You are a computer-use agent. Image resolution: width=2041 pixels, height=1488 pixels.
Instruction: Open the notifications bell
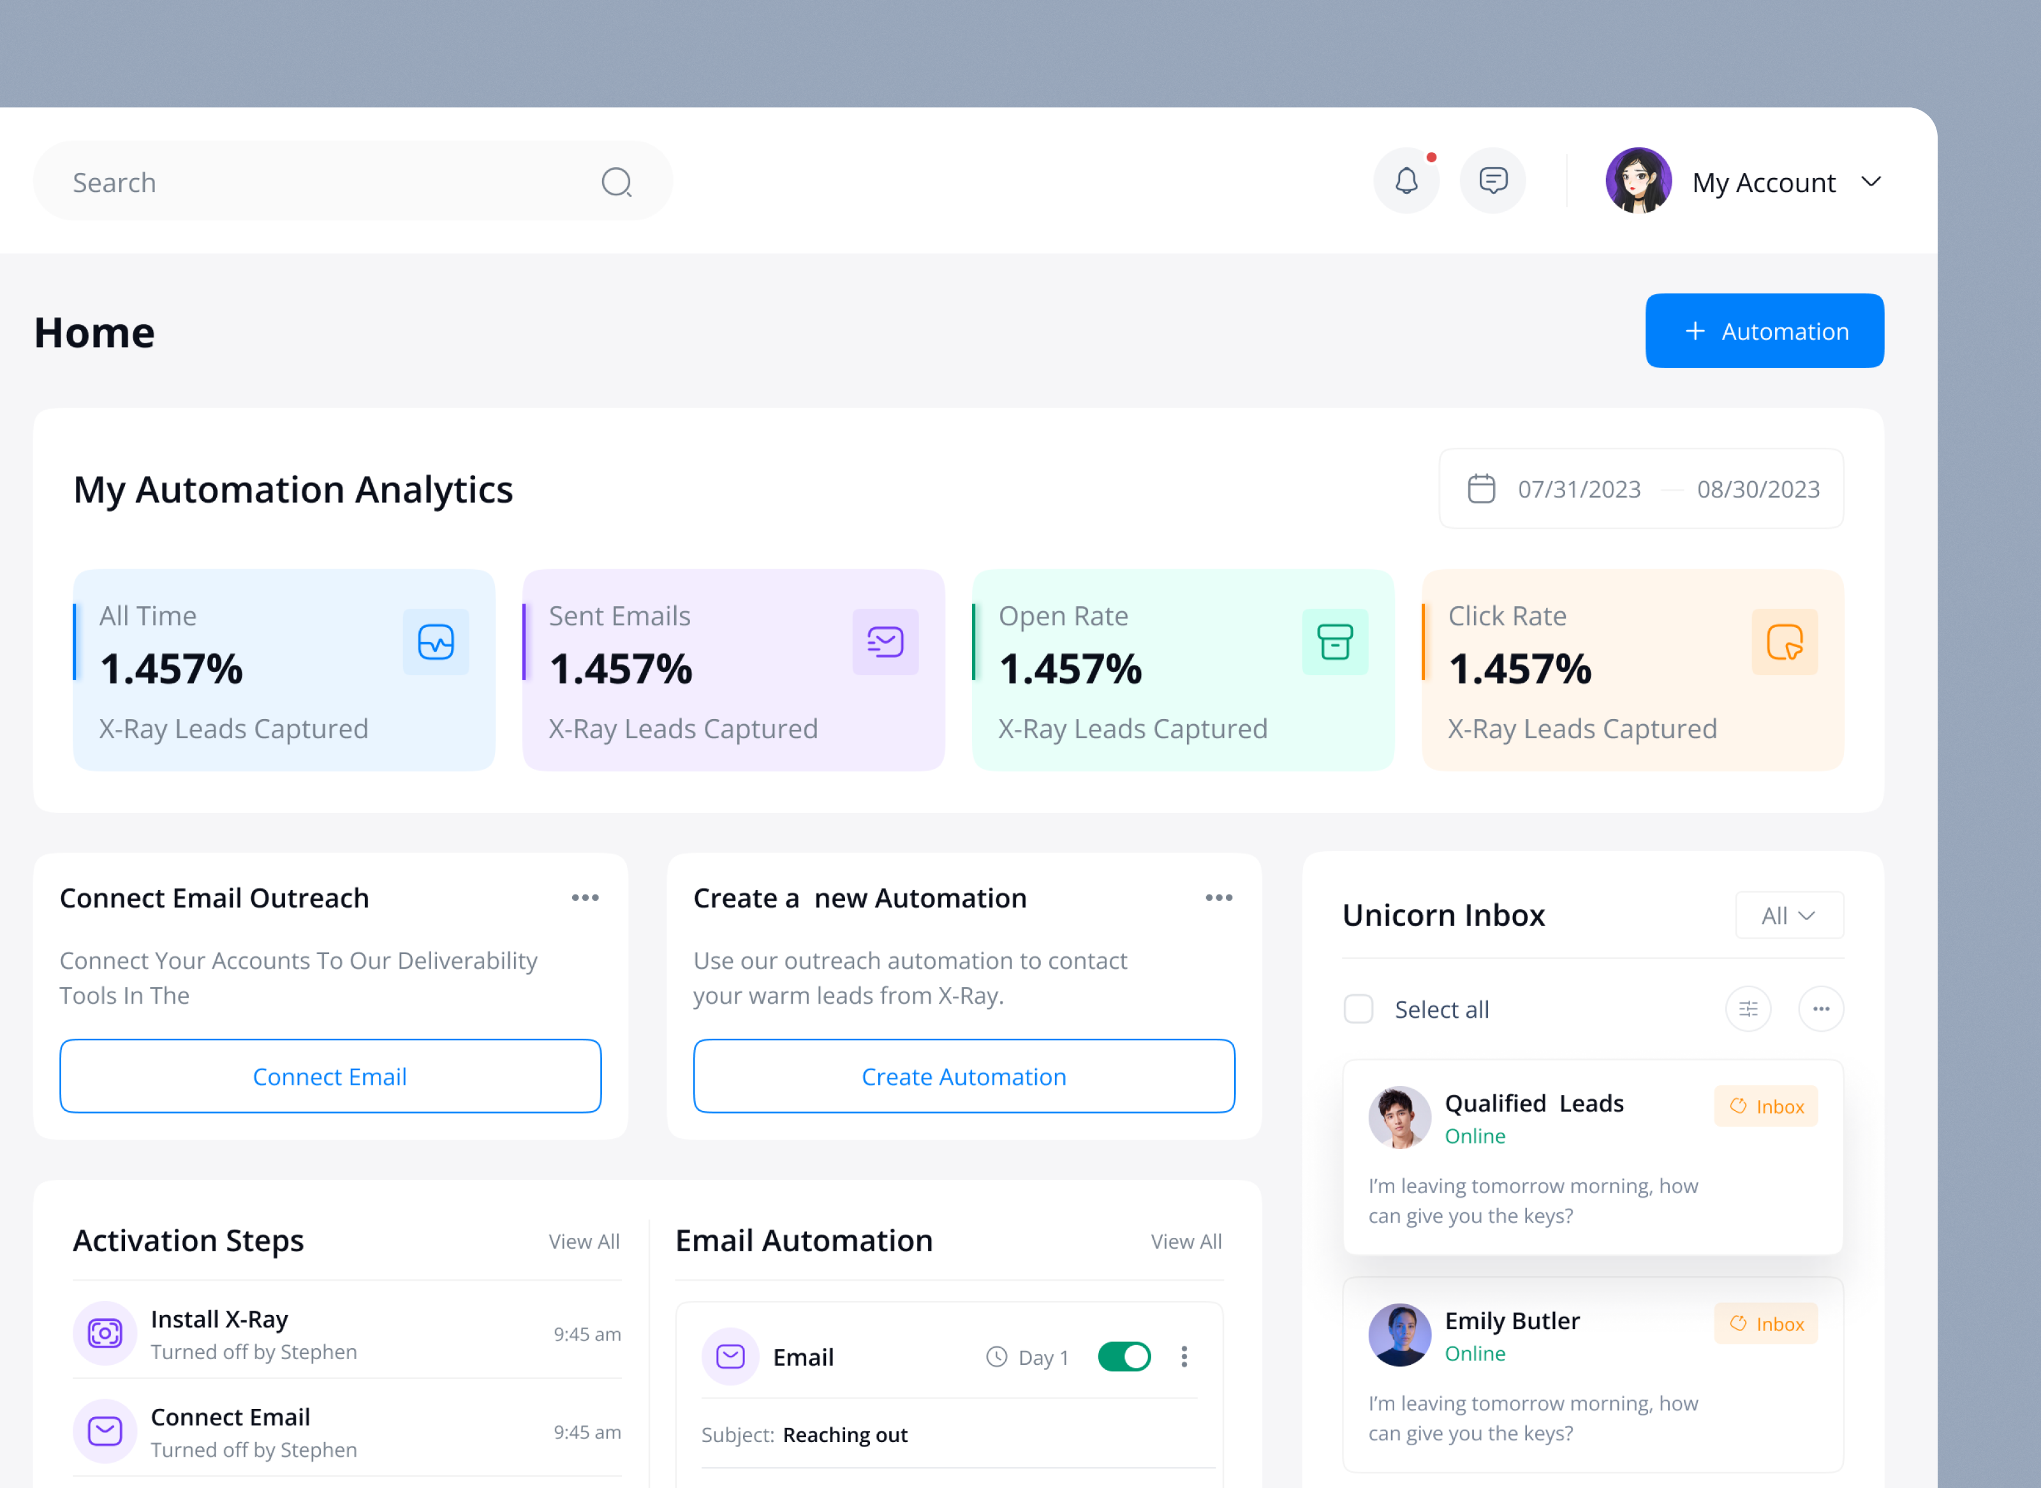1405,180
